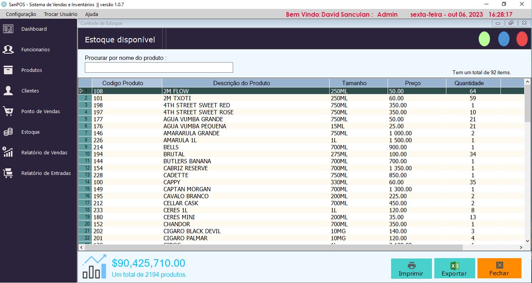
Task: Open the Ajuda menu
Action: pos(91,14)
